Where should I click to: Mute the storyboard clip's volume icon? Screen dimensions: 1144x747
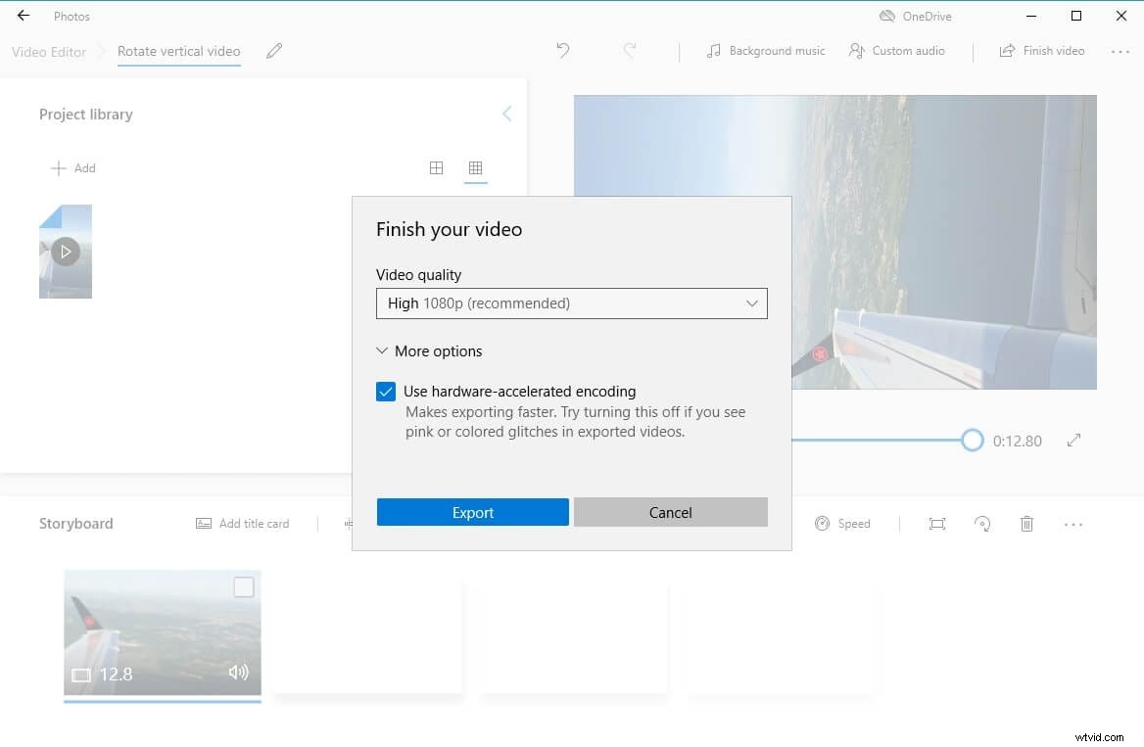click(237, 673)
